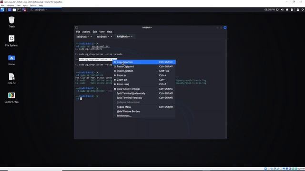Click the terminal window title bar icon
Image resolution: width=305 pixels, height=171 pixels.
(x=77, y=28)
